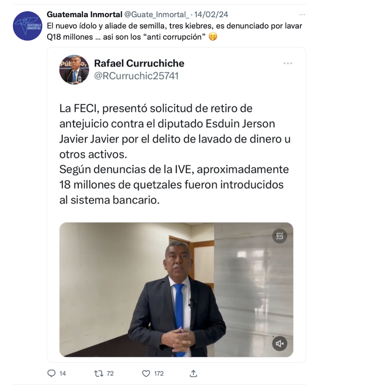Open the @RCurruchic25741 handle
The image size is (371, 390).
click(x=136, y=76)
